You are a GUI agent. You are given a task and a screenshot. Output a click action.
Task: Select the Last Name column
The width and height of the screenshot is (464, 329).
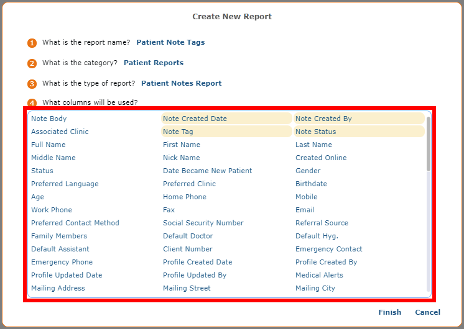[x=313, y=145]
